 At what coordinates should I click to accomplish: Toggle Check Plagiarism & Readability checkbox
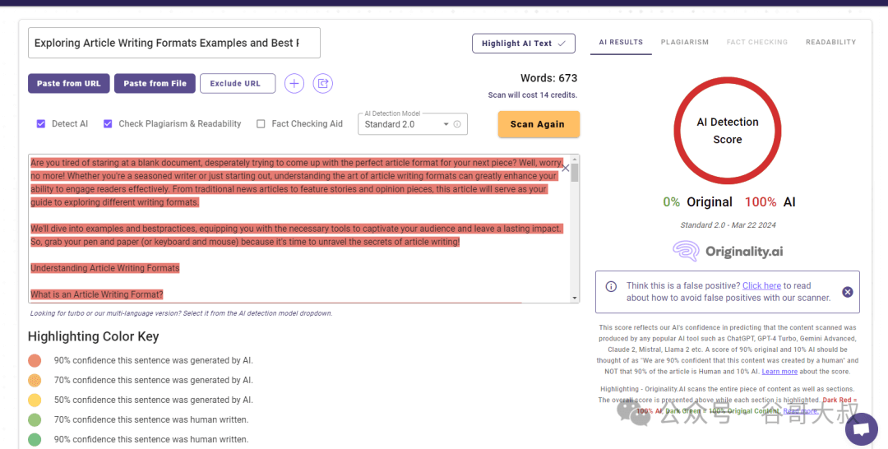point(108,124)
